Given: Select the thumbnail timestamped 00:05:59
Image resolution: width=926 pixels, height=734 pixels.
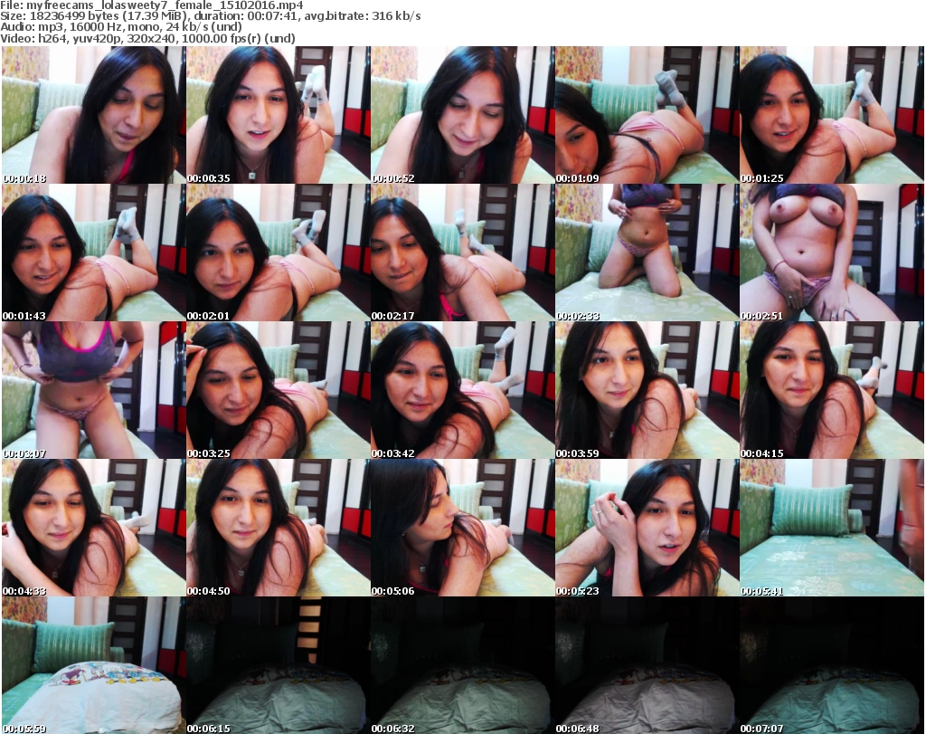Looking at the screenshot, I should [92, 665].
